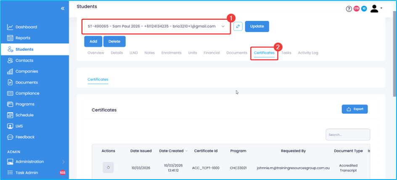
Task: Click the refresh action icon in certificate row
Action: tap(108, 167)
